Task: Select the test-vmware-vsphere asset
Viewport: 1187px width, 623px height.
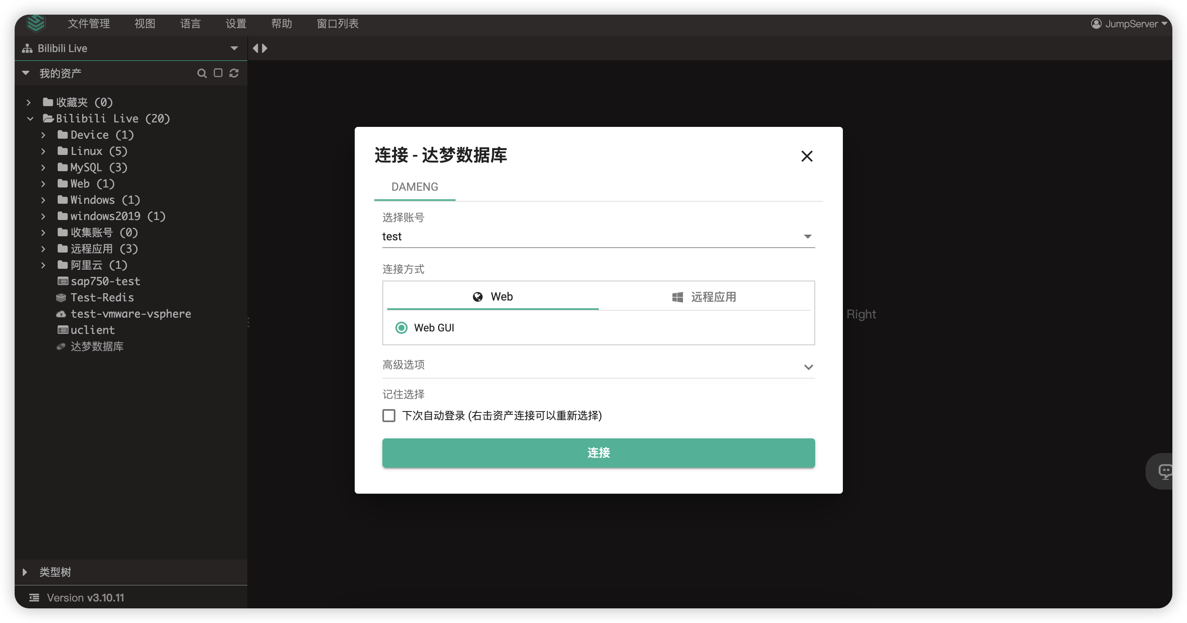Action: 131,314
